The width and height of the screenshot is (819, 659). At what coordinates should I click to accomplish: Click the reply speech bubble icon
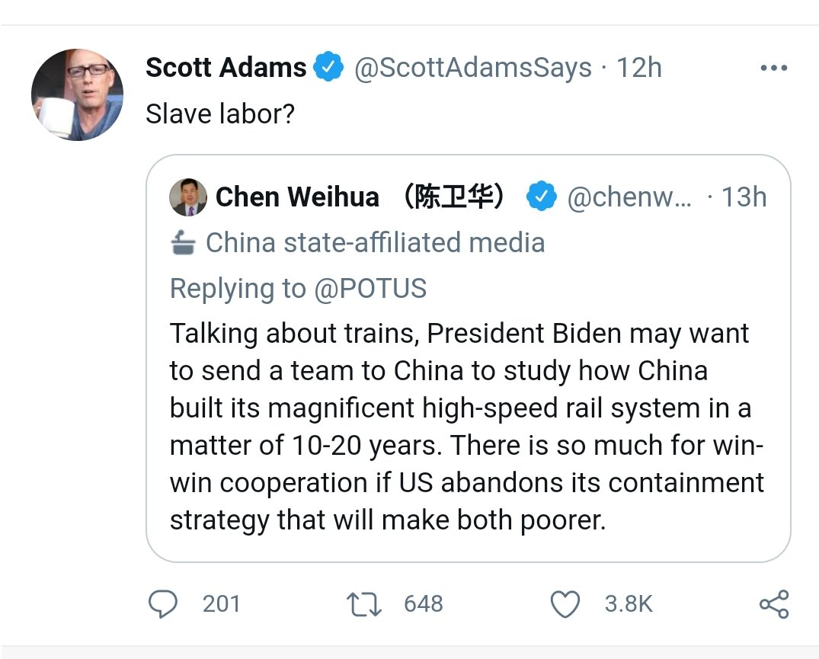coord(162,604)
